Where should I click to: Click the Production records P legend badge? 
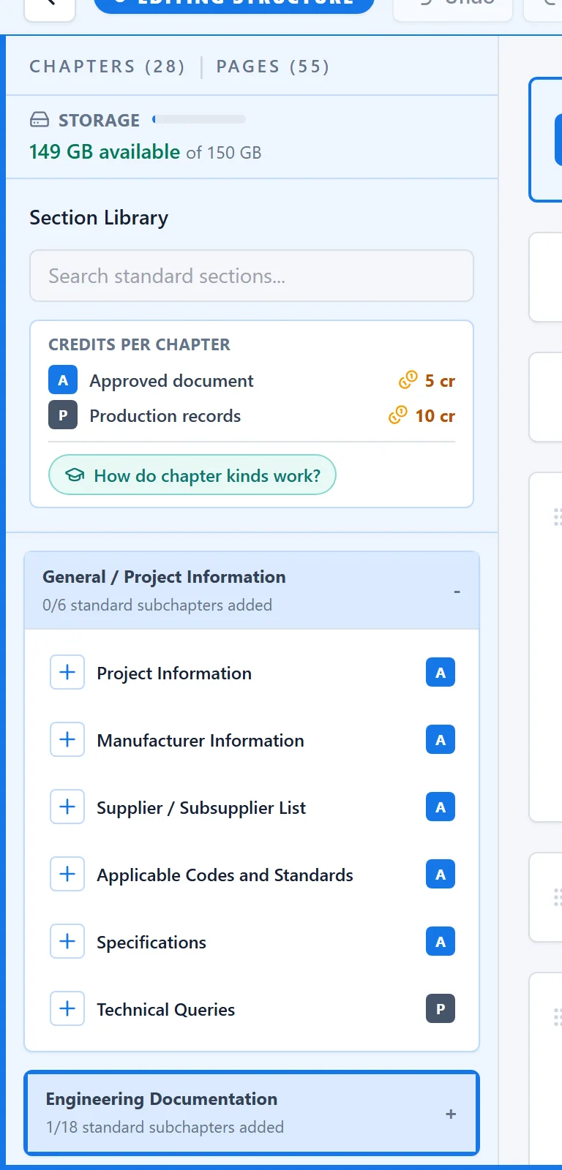tap(63, 415)
